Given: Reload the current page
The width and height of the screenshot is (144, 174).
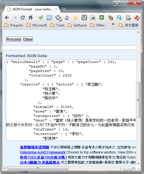Looking at the screenshot, I should [23, 17].
